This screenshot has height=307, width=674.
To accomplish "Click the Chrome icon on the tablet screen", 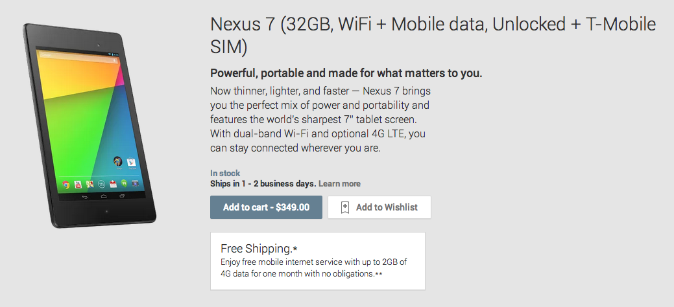I will click(66, 184).
